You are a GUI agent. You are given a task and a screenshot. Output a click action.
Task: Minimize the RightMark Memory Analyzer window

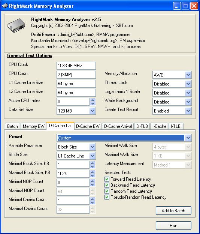177,6
